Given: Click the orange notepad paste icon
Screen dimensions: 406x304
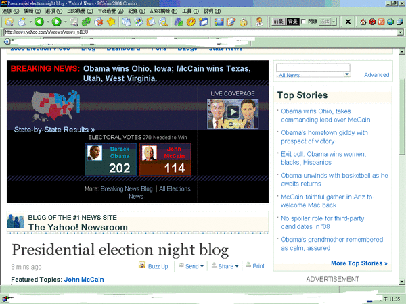Looking at the screenshot, I should (151, 22).
